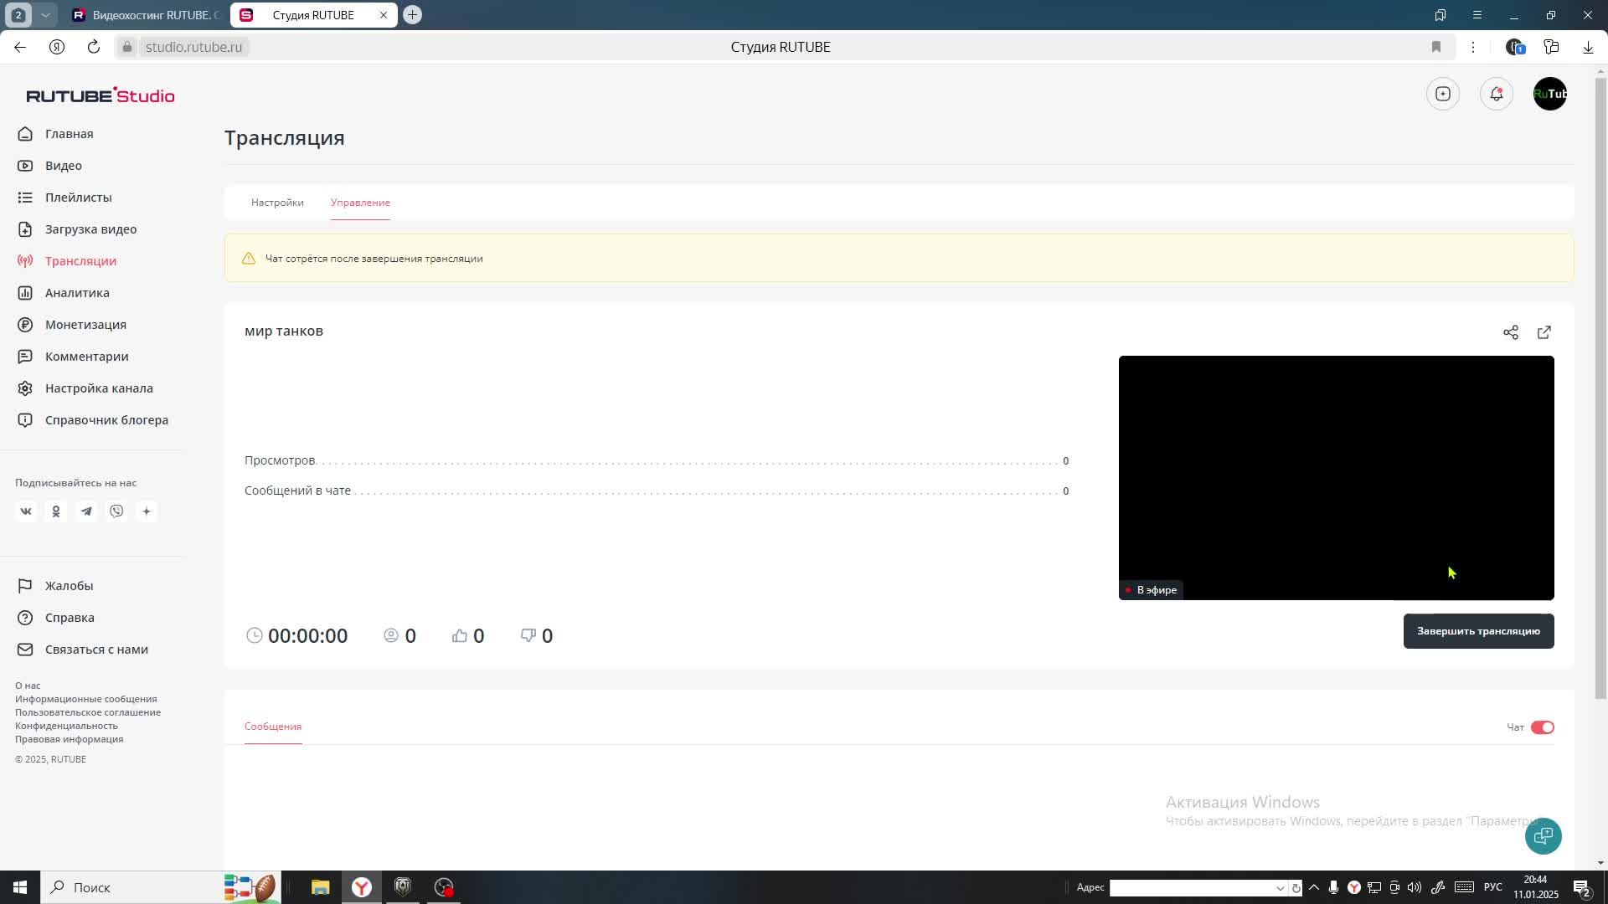This screenshot has width=1608, height=904.
Task: Open the browser hamburger menu
Action: tap(1477, 15)
